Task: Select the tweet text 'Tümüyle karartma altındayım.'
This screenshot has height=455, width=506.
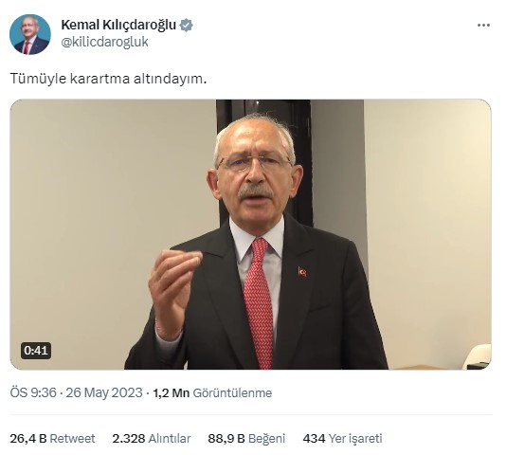Action: pos(108,79)
